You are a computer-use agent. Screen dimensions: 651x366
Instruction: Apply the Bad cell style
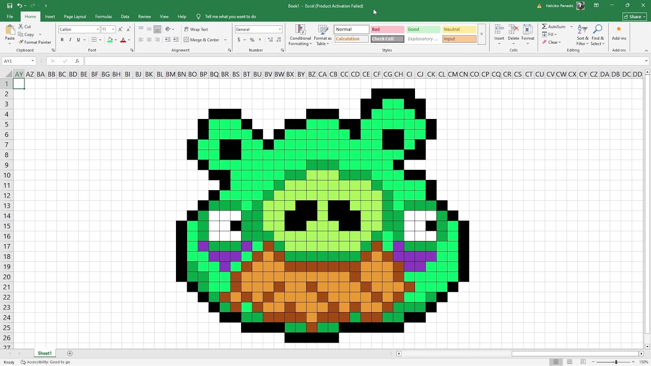pos(388,29)
